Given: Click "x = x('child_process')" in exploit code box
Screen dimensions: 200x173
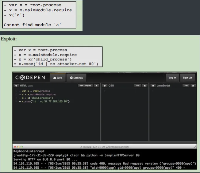Looking at the screenshot, I should point(45,60).
